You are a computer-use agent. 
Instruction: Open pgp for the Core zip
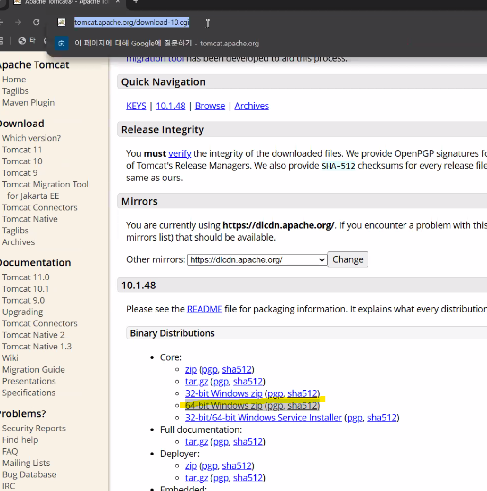click(210, 370)
